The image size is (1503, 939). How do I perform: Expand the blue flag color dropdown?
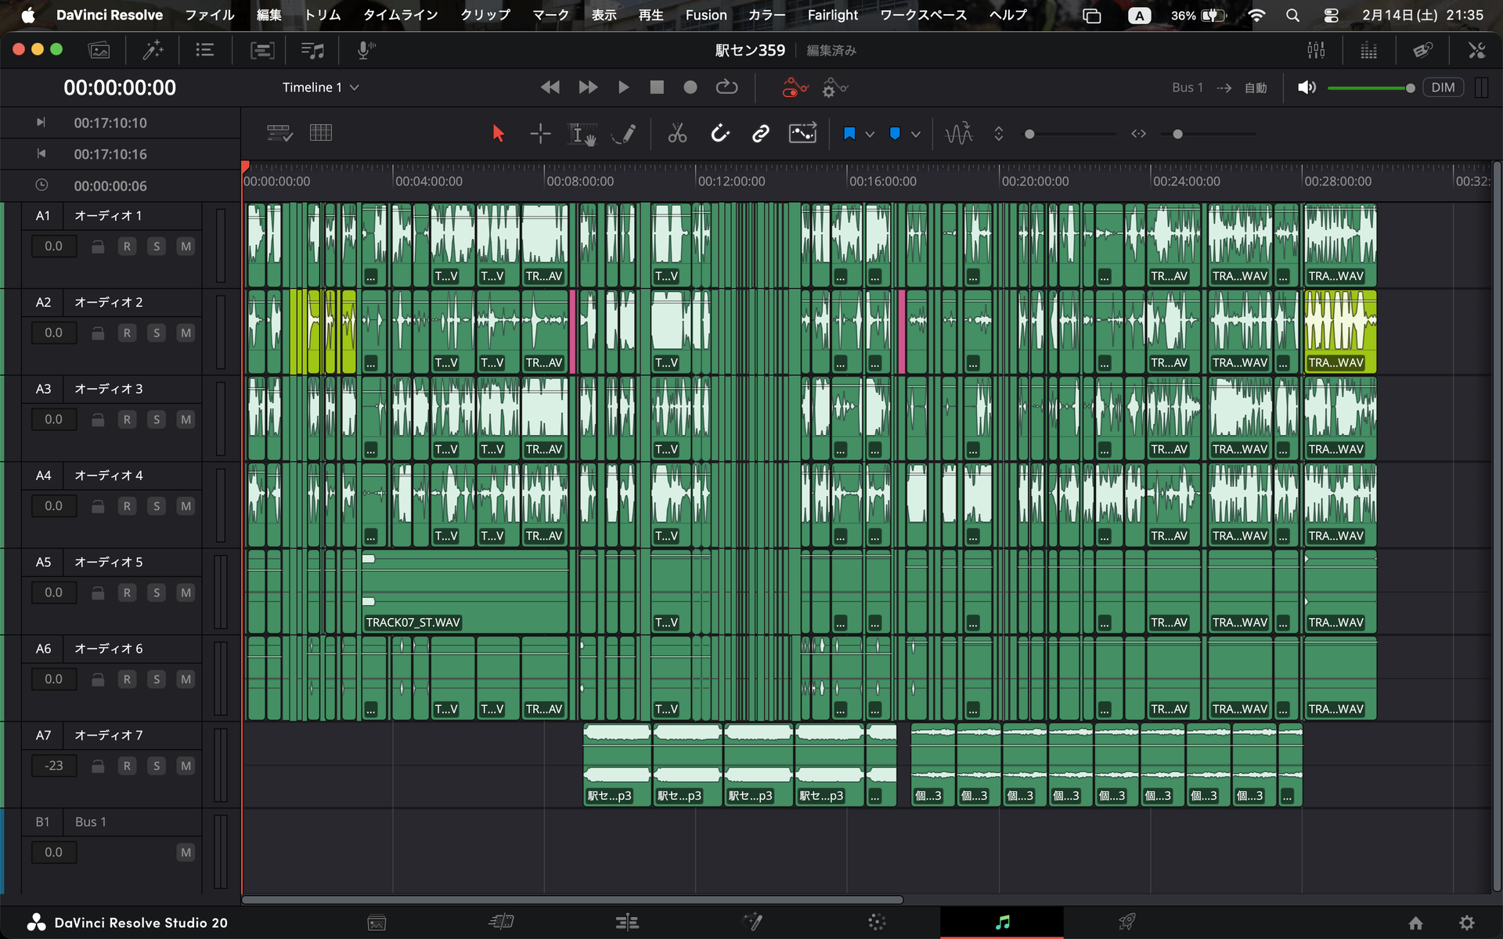tap(870, 135)
